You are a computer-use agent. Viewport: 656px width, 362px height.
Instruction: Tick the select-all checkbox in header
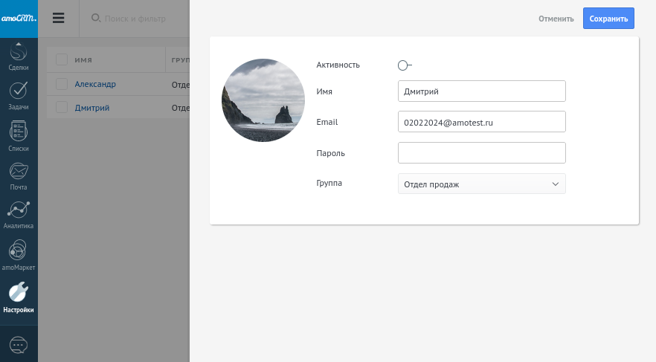click(62, 59)
